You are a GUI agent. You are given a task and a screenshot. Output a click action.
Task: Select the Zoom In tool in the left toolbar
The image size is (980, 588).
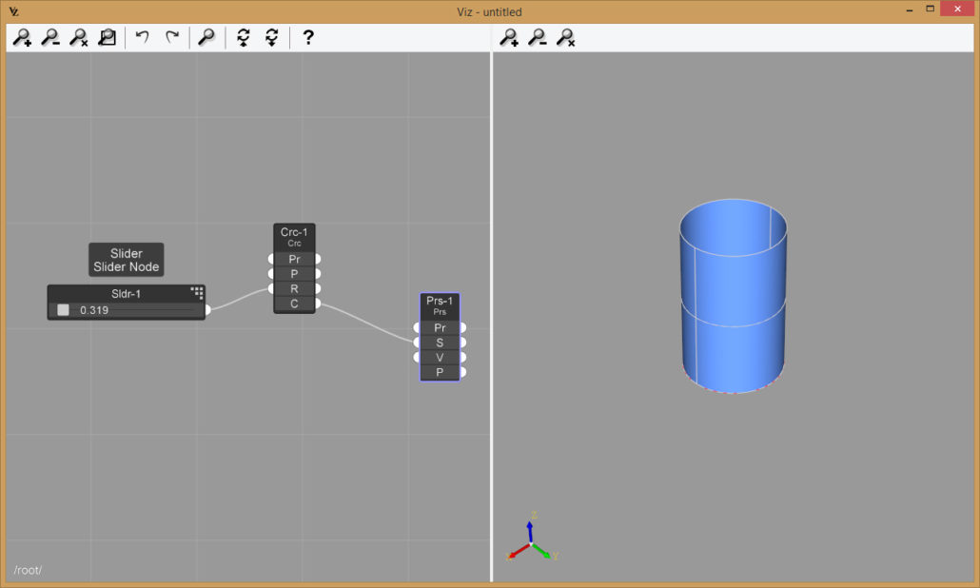pos(23,37)
